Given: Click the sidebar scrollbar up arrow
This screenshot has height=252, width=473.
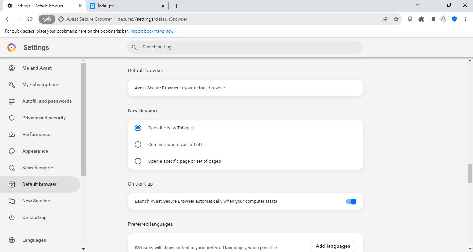Looking at the screenshot, I should click(x=83, y=61).
